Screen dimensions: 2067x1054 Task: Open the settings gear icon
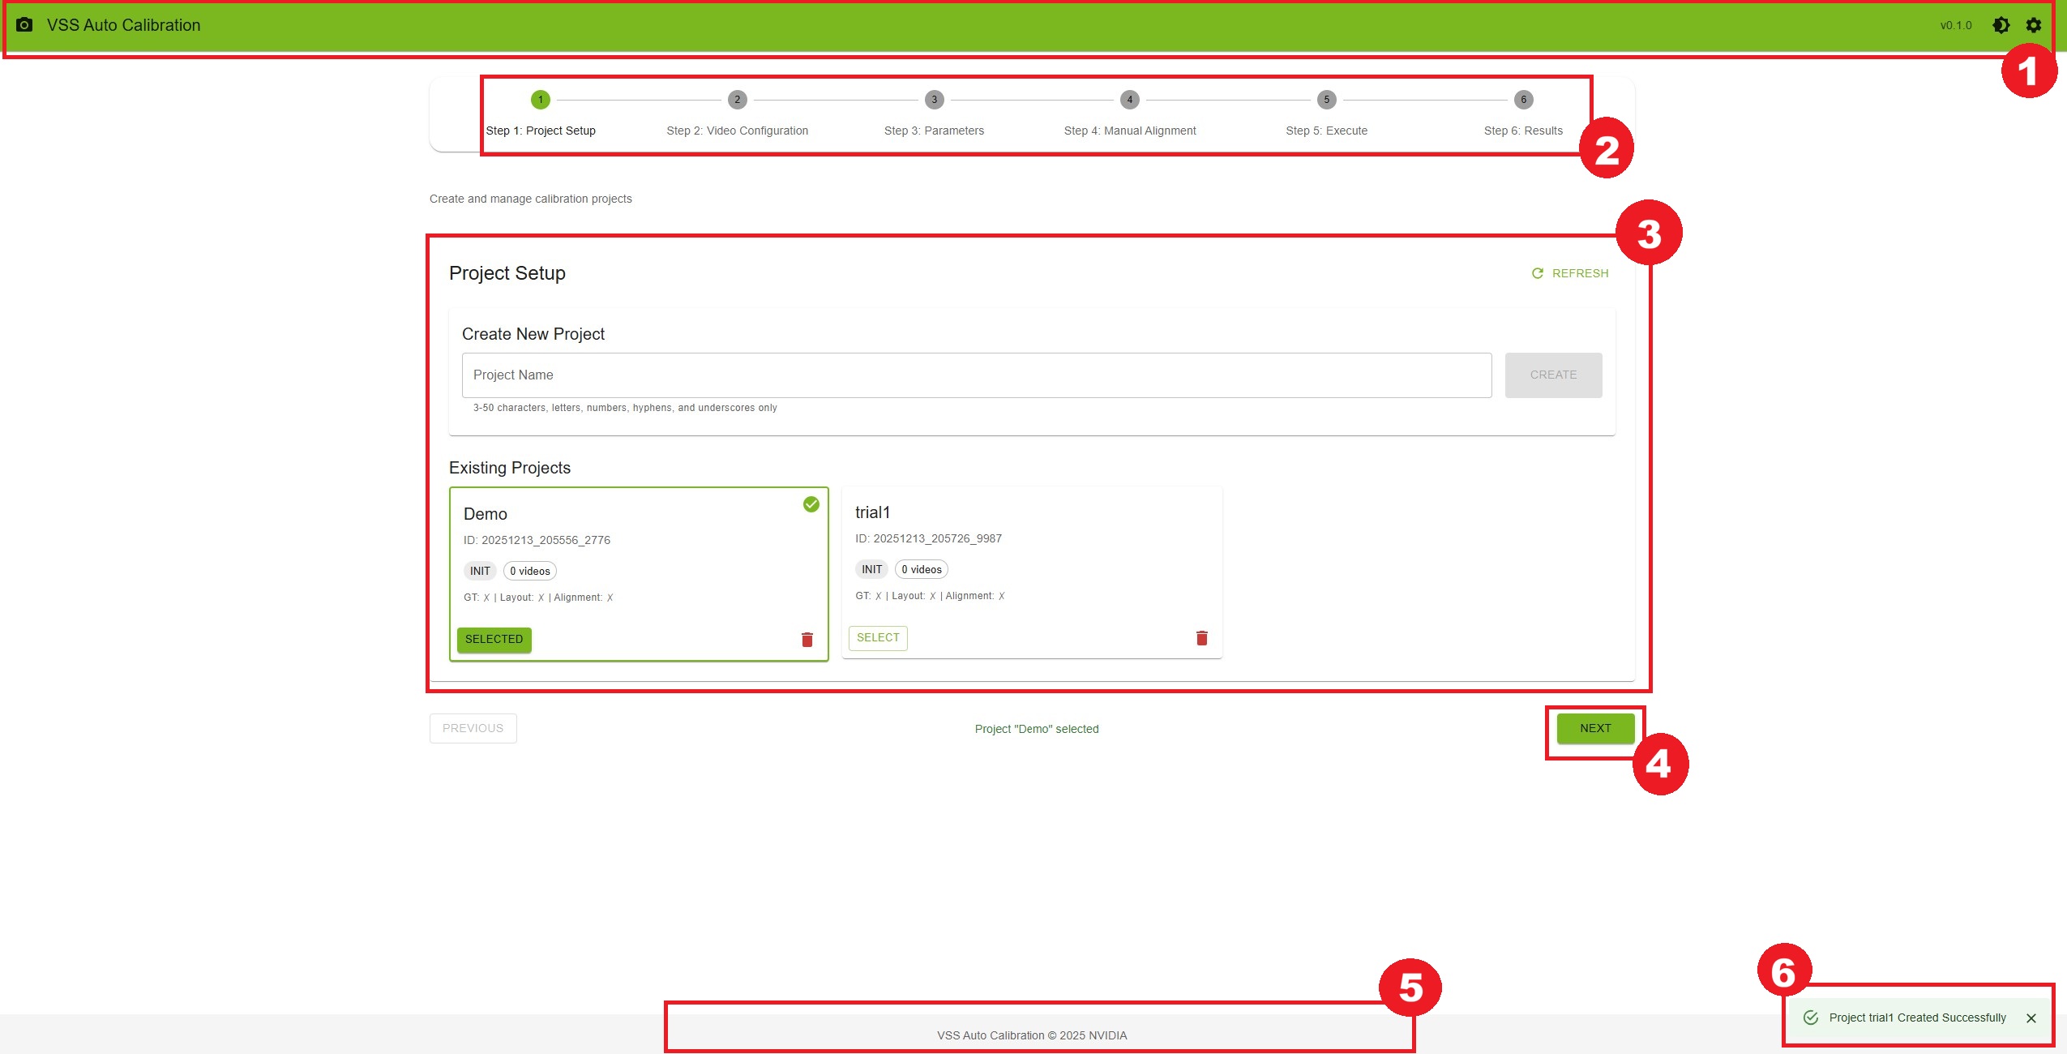point(2033,25)
